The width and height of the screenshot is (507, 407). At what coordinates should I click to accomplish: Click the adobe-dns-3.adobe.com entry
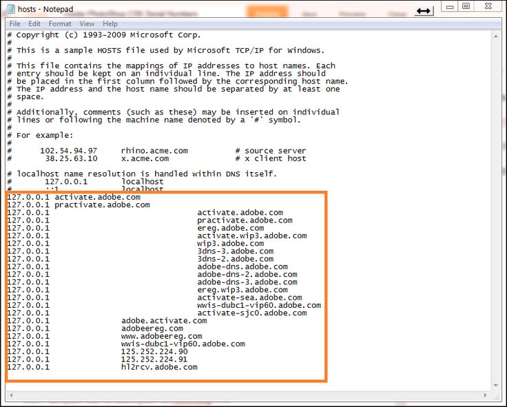[x=247, y=282]
